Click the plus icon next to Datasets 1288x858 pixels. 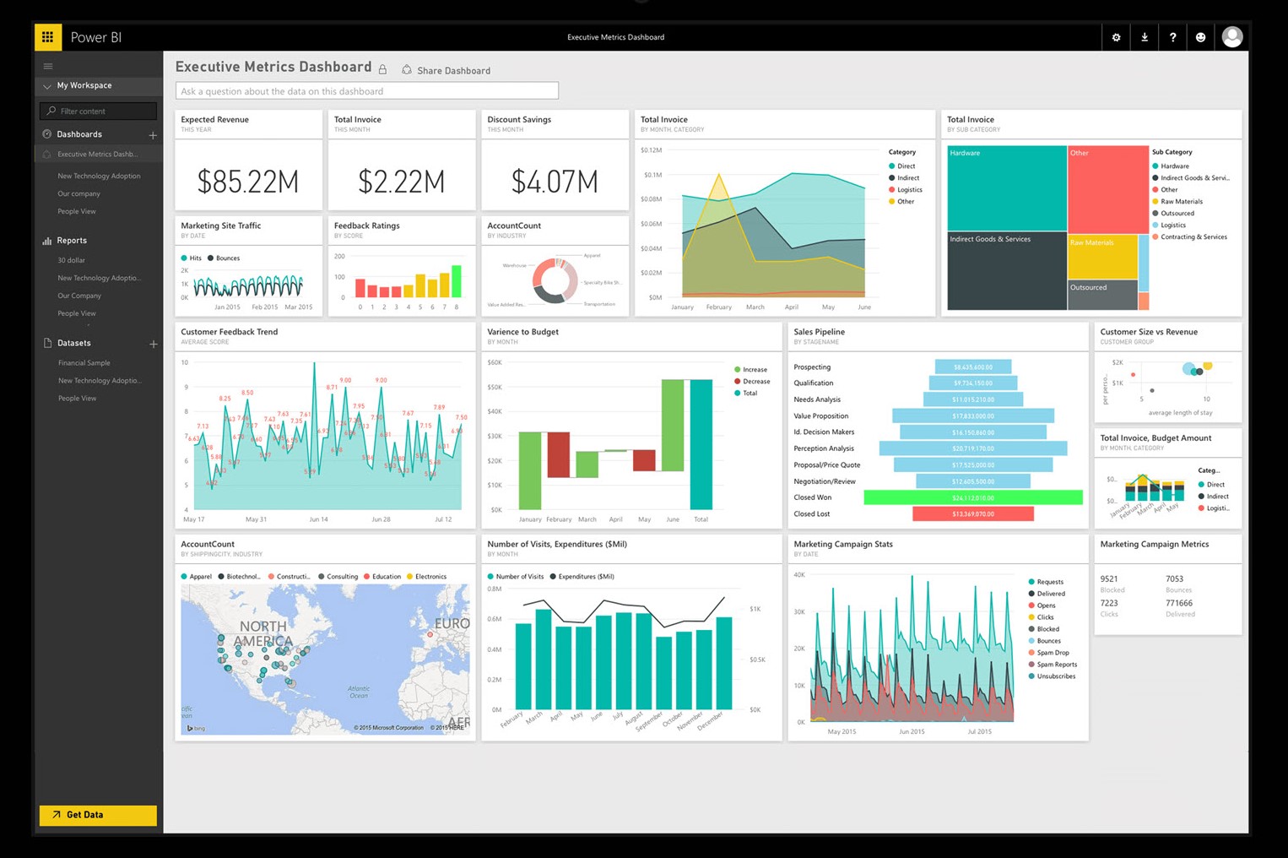[x=154, y=344]
